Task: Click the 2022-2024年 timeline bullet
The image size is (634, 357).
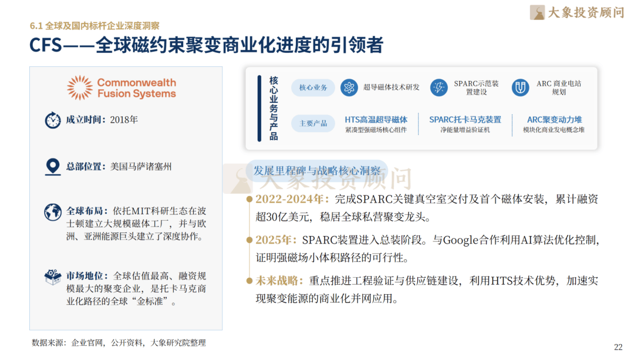Action: [250, 200]
